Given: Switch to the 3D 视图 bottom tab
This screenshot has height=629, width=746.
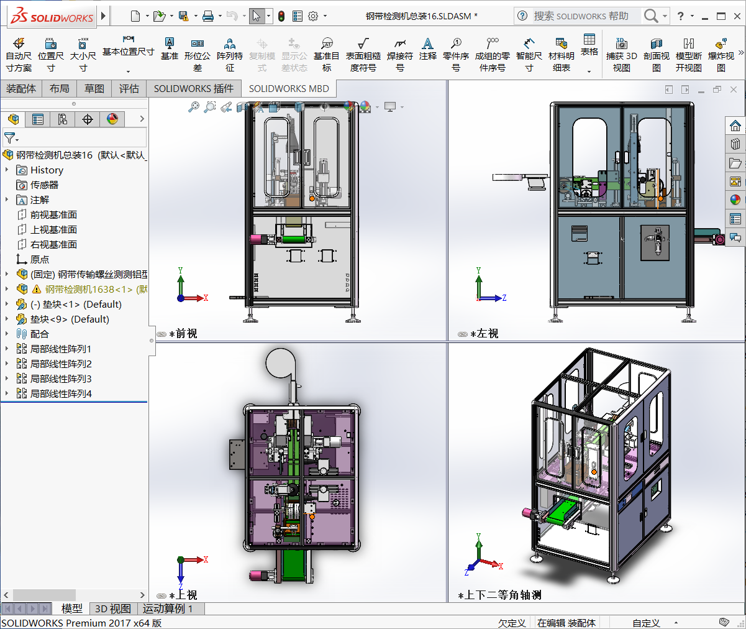Looking at the screenshot, I should click(x=113, y=608).
